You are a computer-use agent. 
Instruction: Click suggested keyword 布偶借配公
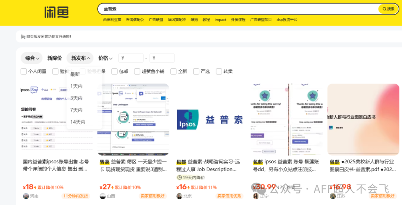135,20
